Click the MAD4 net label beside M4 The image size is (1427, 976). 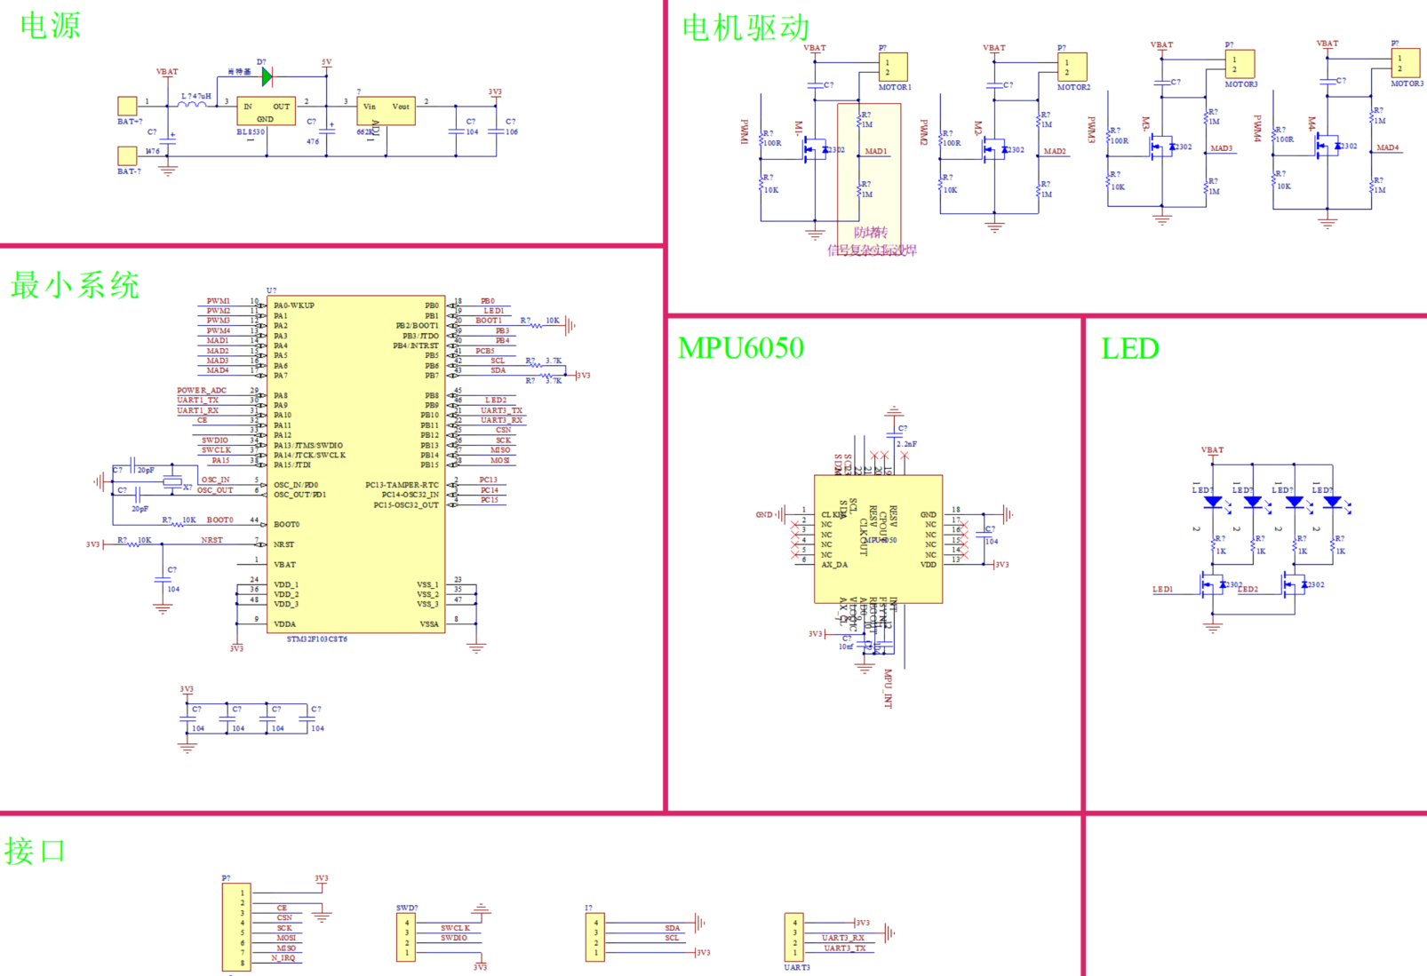tap(1387, 147)
